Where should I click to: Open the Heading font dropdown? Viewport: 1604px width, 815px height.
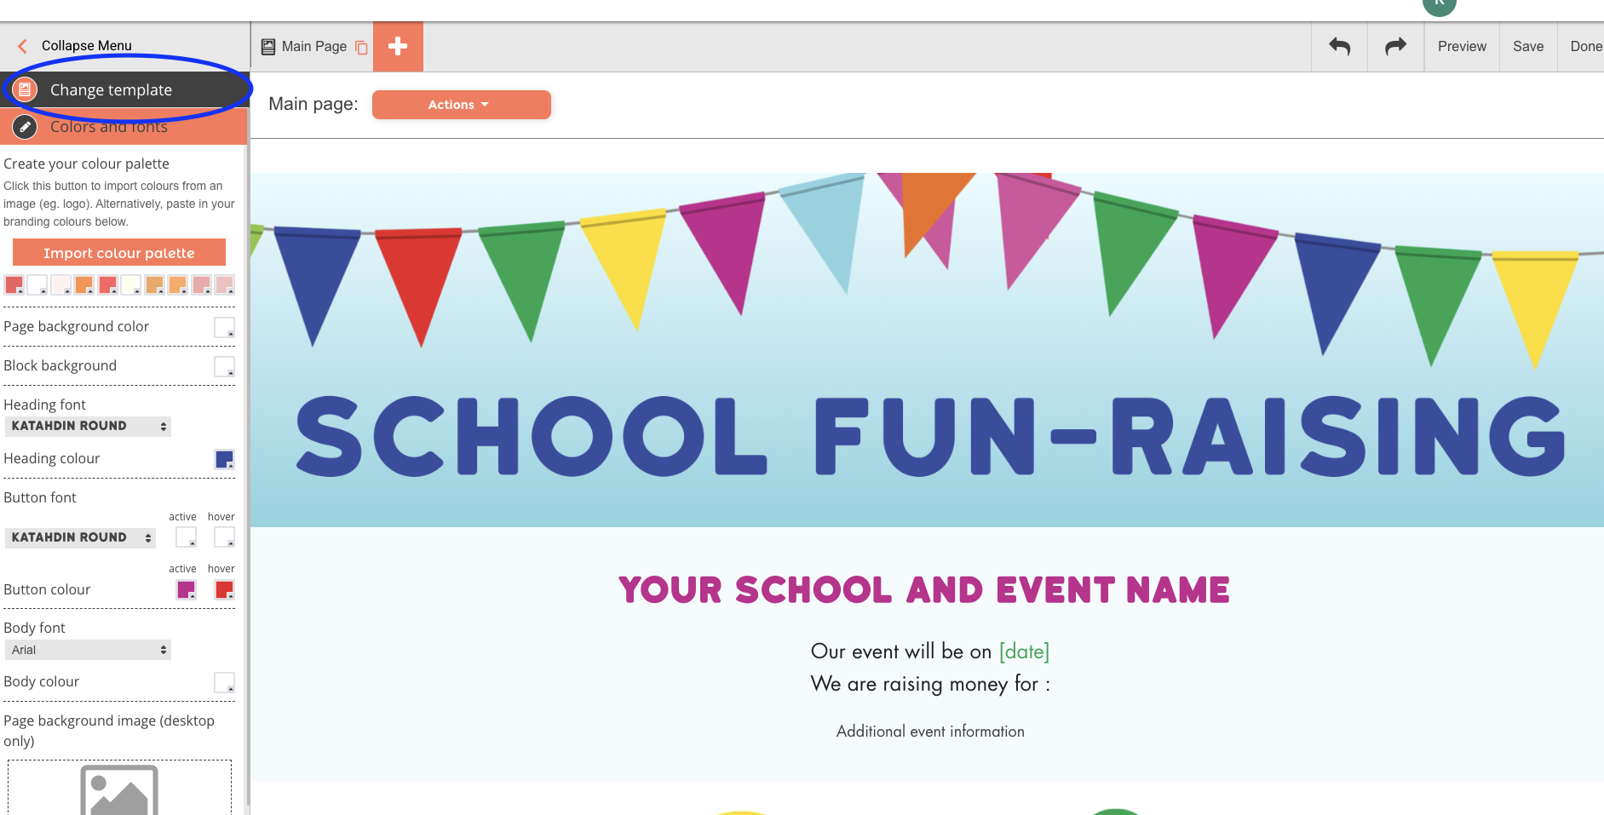point(88,426)
